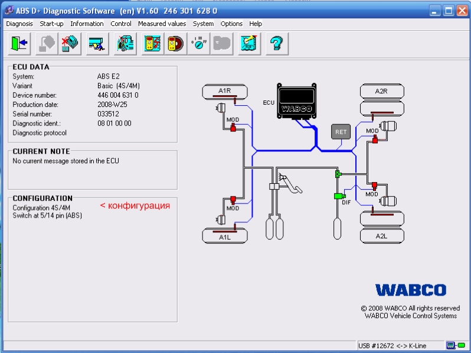Click the WABCO ECU unit in diagram
Image resolution: width=471 pixels, height=353 pixels.
296,101
